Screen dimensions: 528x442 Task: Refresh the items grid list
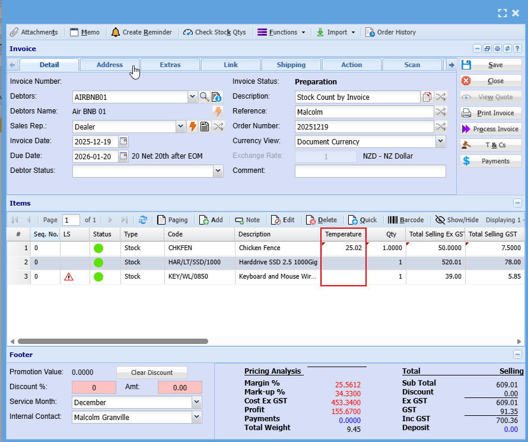143,220
